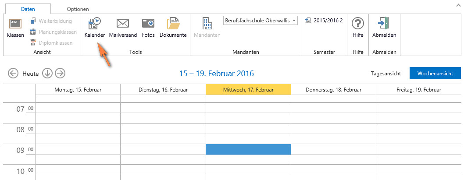Switch to the Optionen tab
464x180 pixels.
point(78,9)
